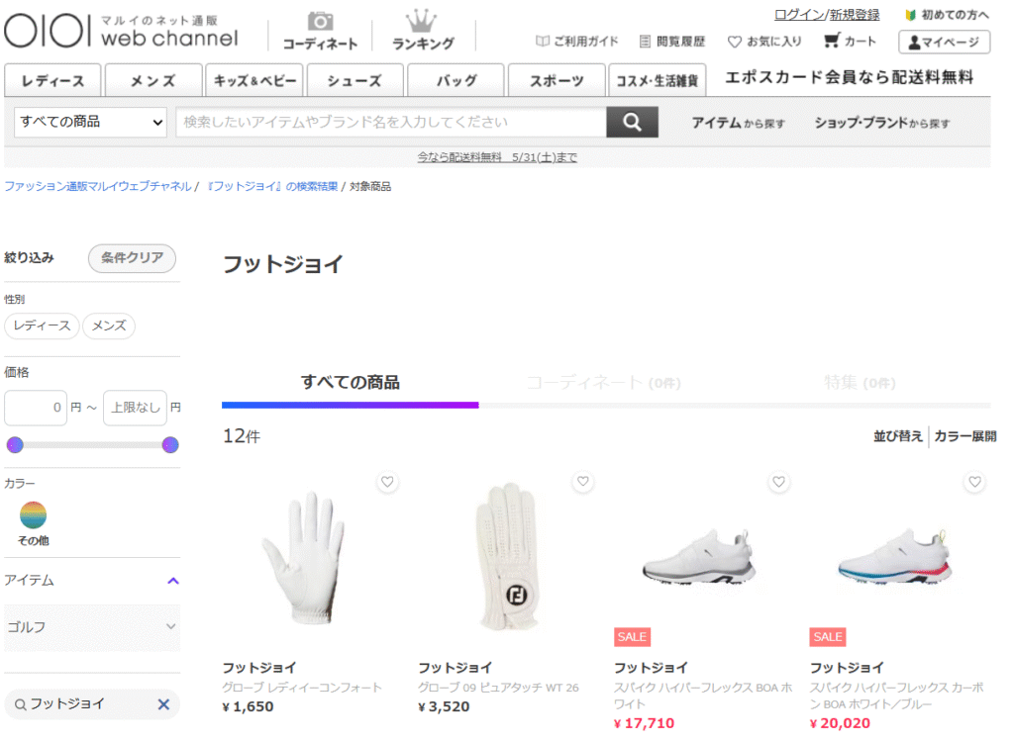Select the バッグ navigation tab

(x=456, y=81)
